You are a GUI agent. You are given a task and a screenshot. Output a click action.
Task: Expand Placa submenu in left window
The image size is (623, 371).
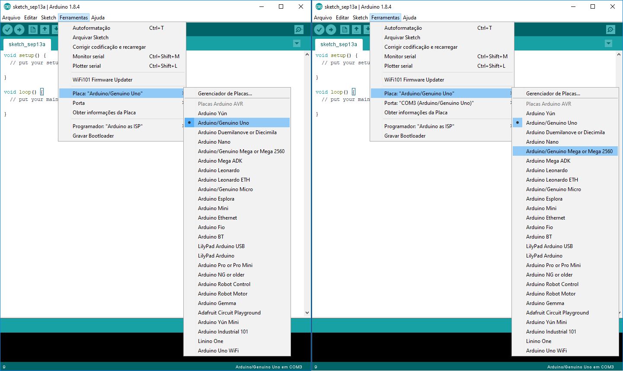point(122,94)
